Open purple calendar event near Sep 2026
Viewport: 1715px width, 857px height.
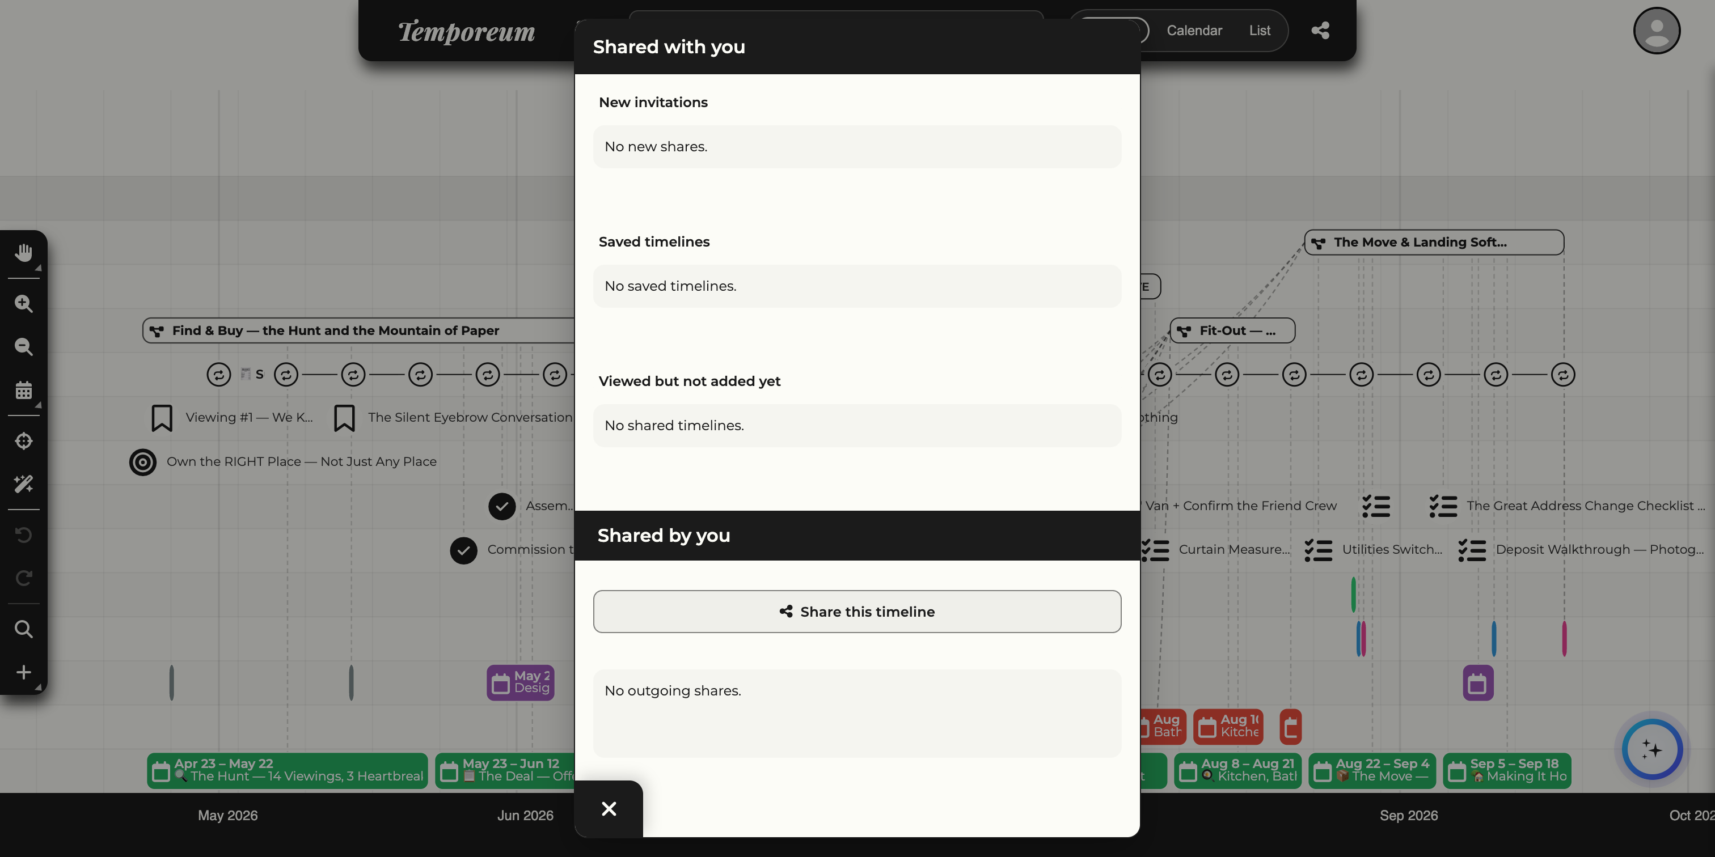click(1478, 682)
